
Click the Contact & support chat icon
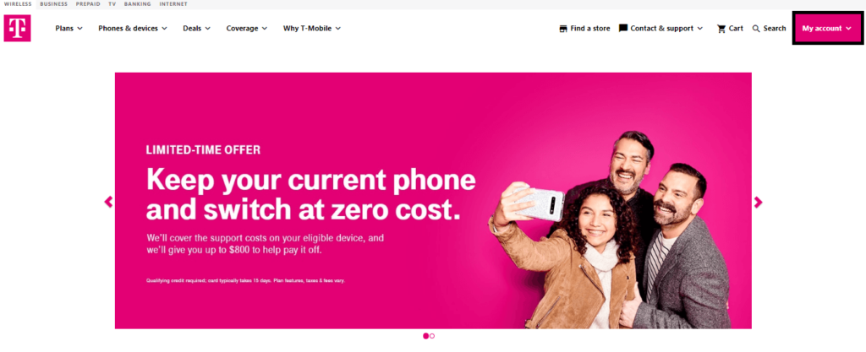pos(623,28)
